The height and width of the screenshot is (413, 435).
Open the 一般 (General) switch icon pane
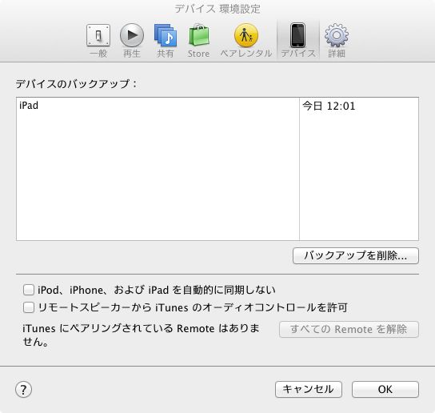[98, 41]
